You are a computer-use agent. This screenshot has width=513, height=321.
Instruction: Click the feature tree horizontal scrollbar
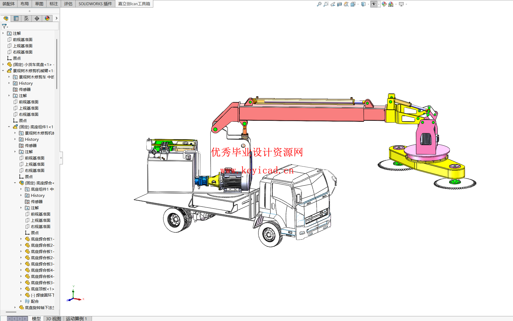coord(11,312)
